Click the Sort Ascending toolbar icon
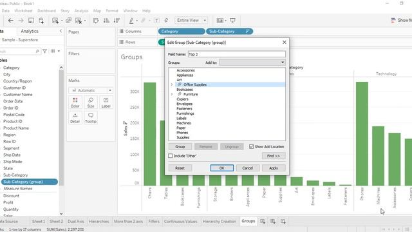The image size is (412, 232). [106, 21]
